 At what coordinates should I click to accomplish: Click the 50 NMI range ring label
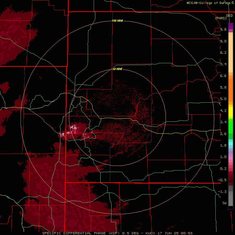(x=117, y=69)
